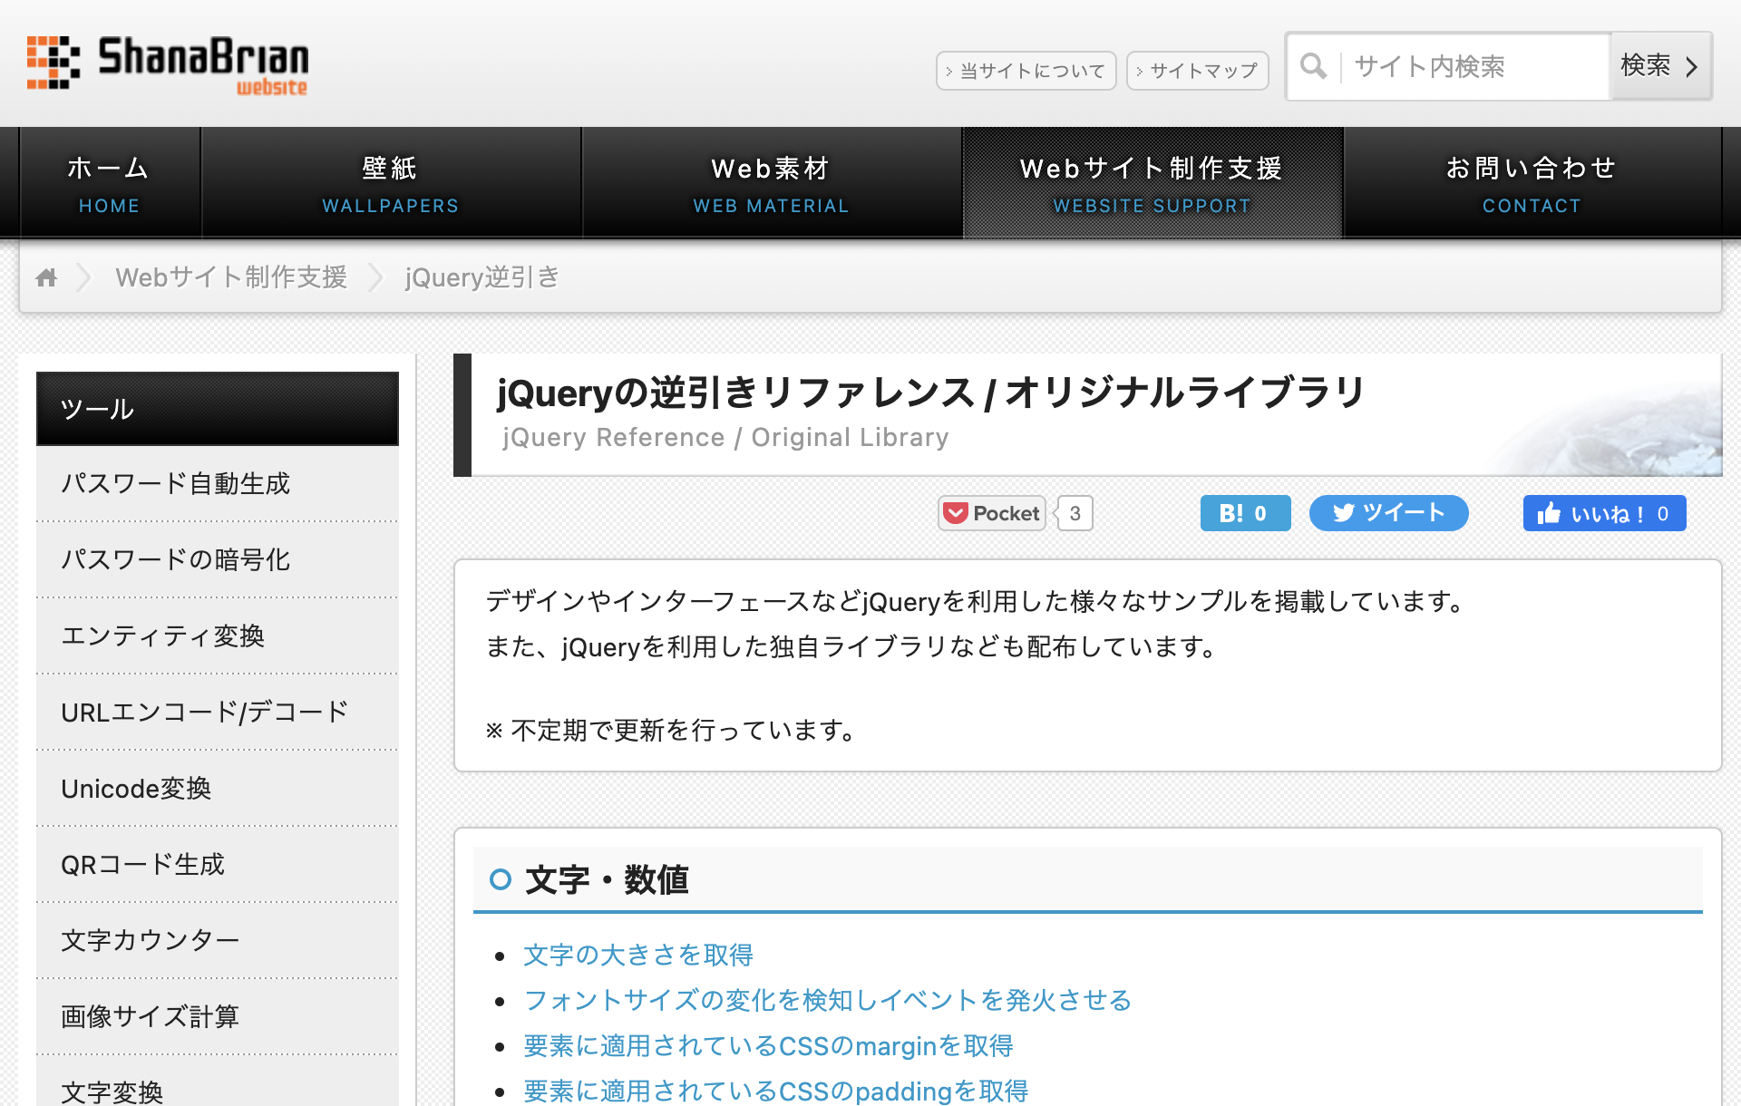
Task: Click the Pocket count bubble showing 3
Action: 1075,513
